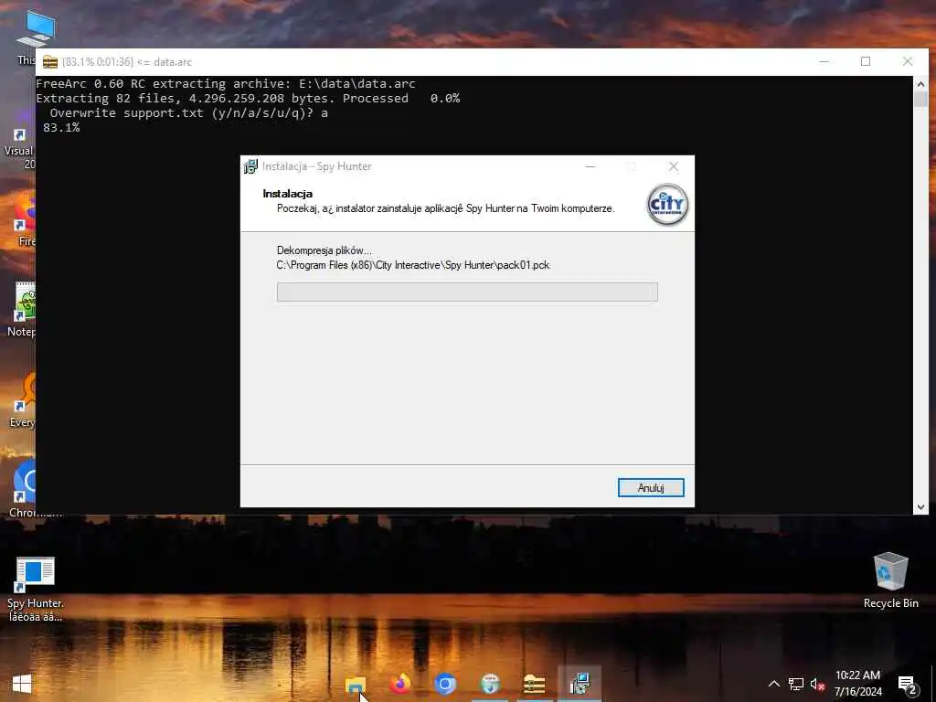Click the pack01.pck file path text
The image size is (936, 702).
pos(412,265)
